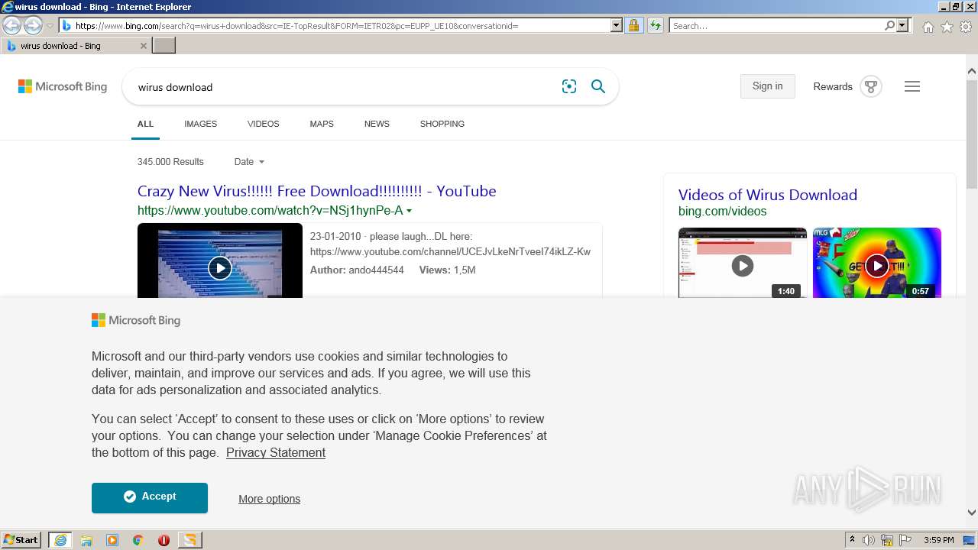Switch to the VIDEOS tab
The image size is (978, 550).
point(263,124)
